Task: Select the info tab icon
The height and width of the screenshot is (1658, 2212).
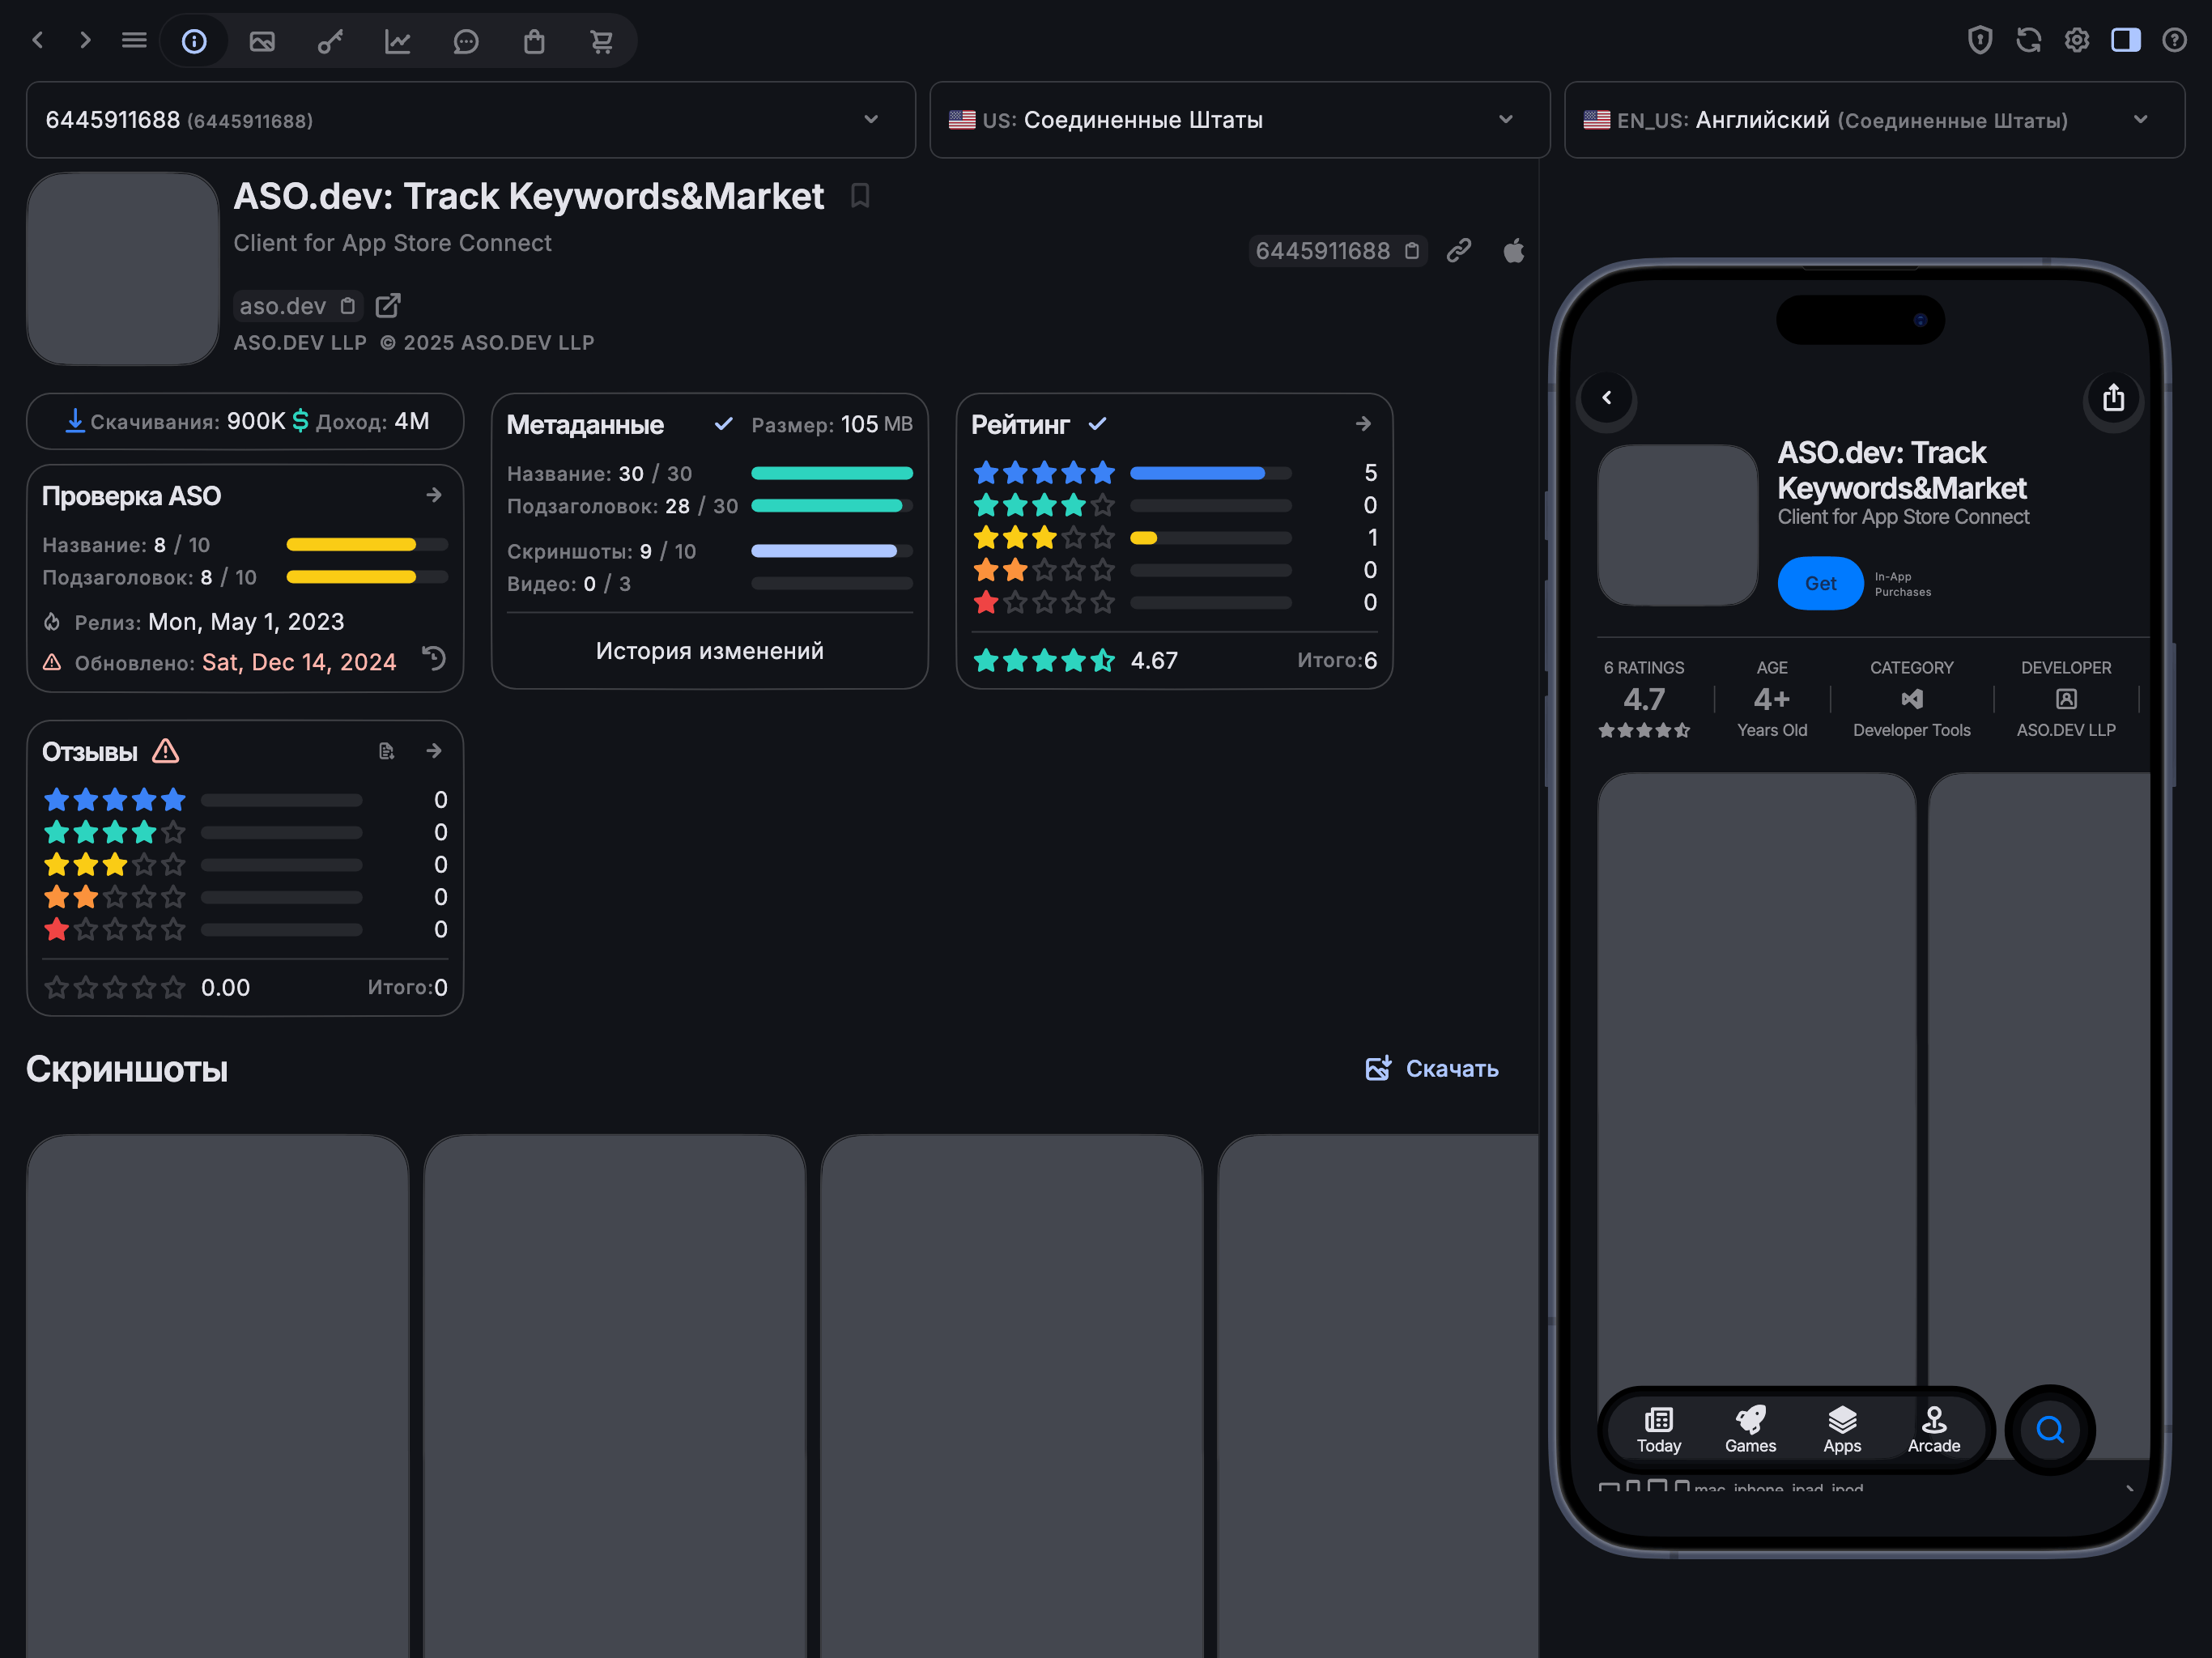Action: point(194,41)
